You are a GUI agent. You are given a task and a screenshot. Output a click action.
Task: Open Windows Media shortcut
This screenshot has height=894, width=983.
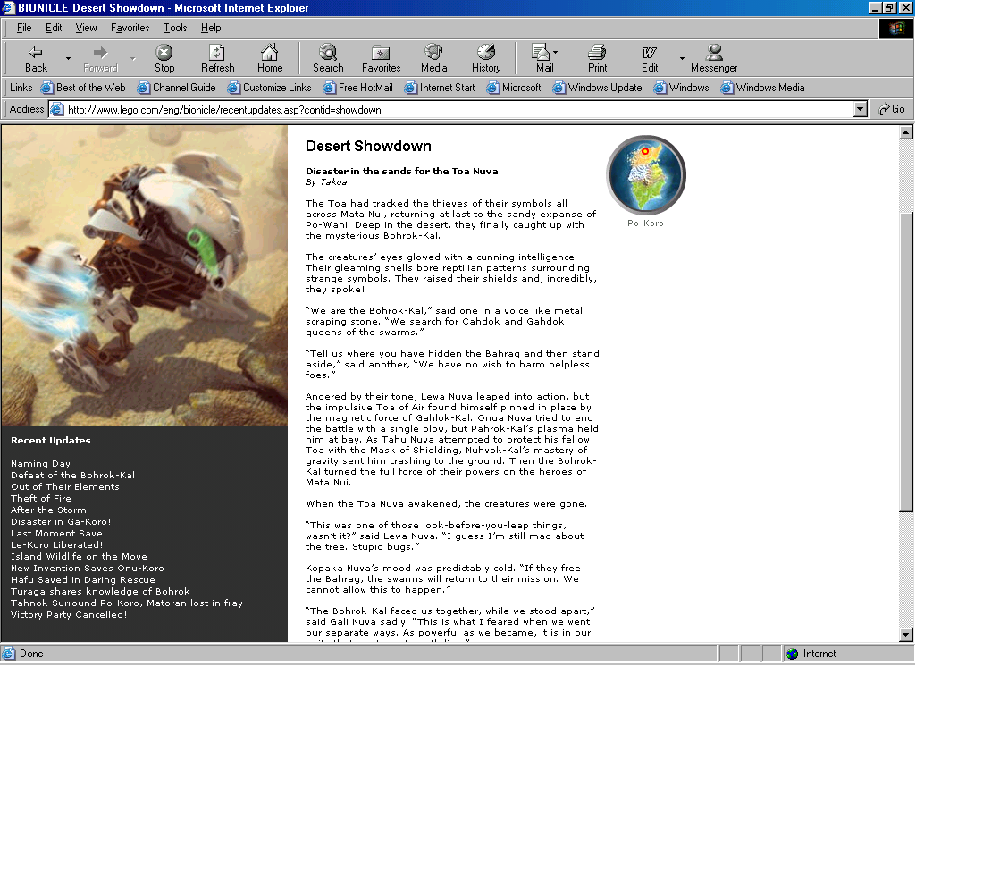763,88
